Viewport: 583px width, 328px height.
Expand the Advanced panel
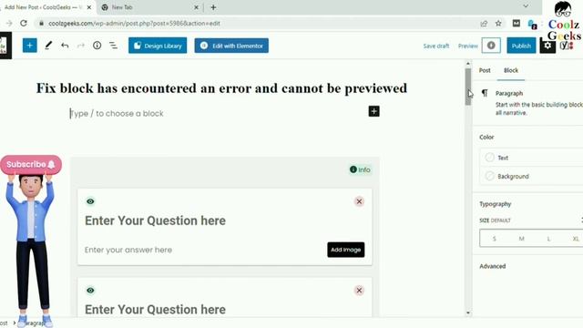492,266
